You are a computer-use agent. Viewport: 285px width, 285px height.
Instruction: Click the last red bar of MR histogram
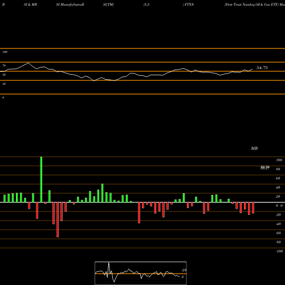(253, 208)
